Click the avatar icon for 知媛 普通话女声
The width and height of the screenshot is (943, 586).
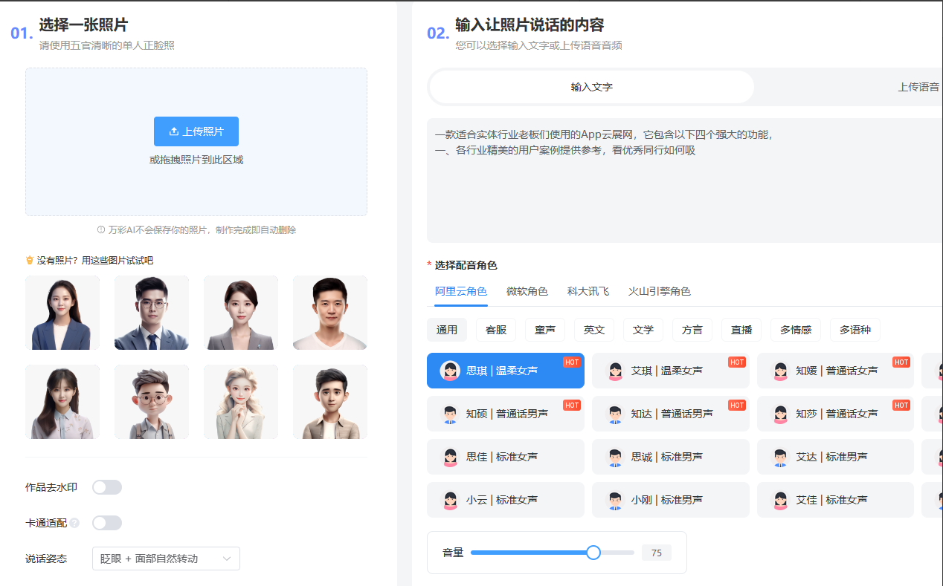coord(780,371)
